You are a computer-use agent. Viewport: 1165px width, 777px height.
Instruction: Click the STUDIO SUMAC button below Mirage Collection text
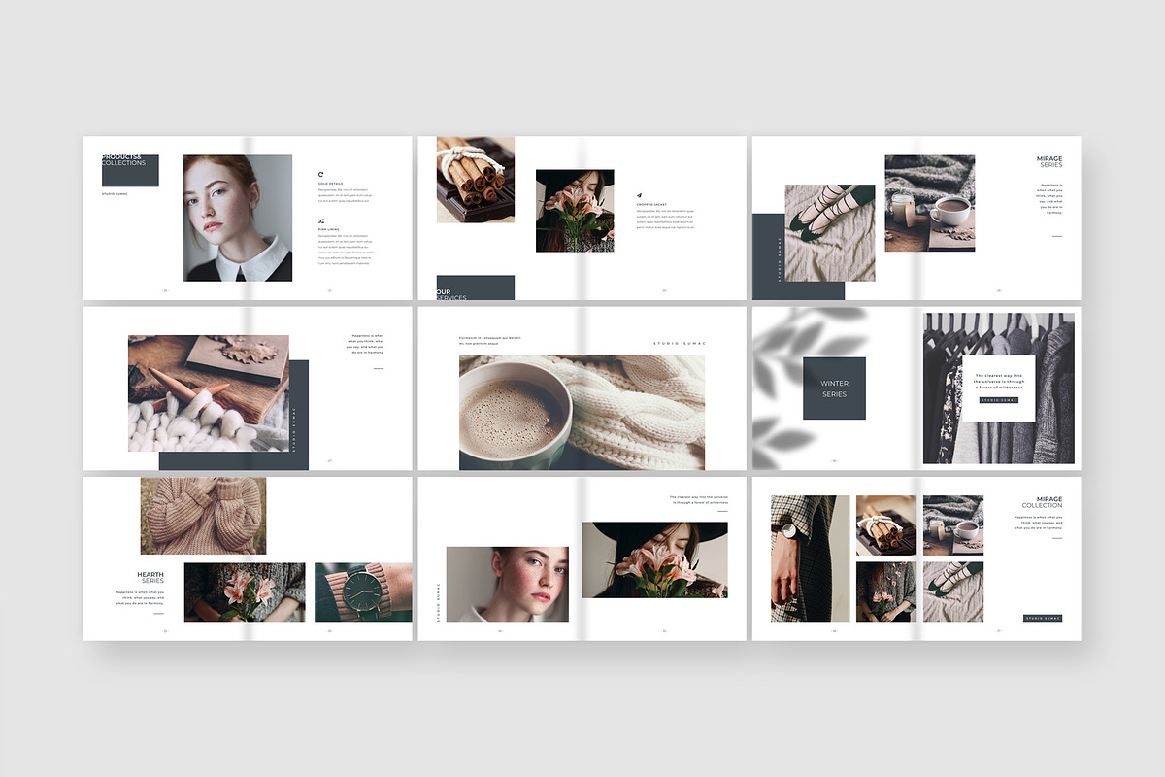point(1043,618)
